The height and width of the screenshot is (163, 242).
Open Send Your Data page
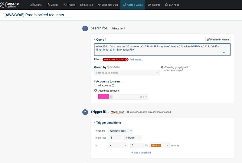108,5
